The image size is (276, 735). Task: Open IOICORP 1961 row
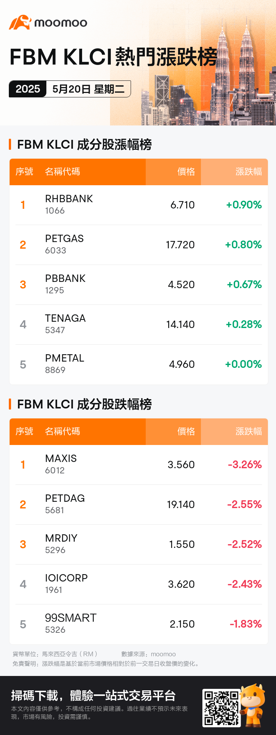pos(139,584)
